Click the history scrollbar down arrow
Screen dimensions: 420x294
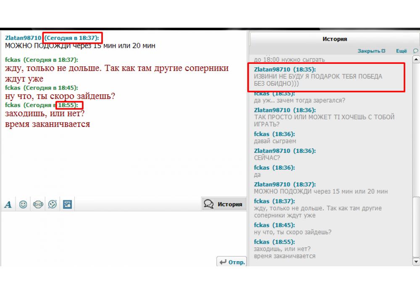pos(416,262)
